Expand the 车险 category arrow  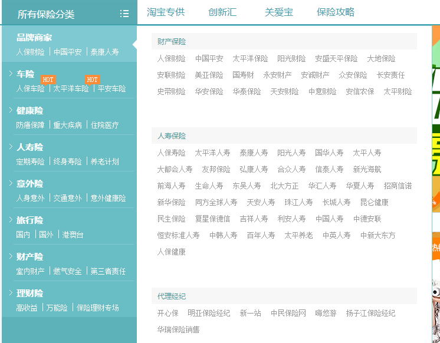pos(11,74)
